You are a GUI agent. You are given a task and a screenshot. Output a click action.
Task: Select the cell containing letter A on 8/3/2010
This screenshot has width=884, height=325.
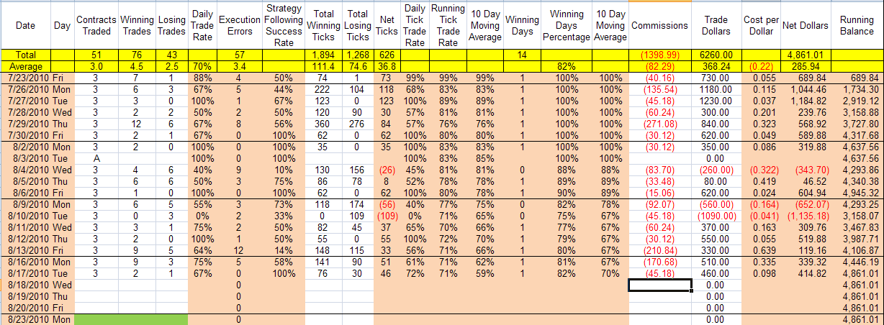95,157
